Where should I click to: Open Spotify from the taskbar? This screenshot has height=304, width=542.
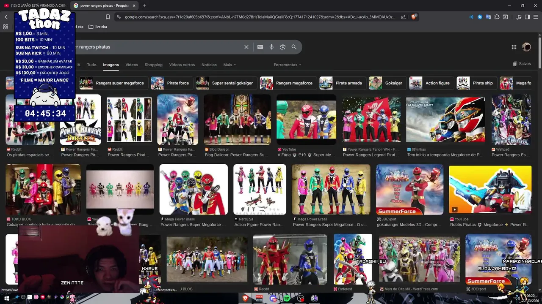(287, 299)
